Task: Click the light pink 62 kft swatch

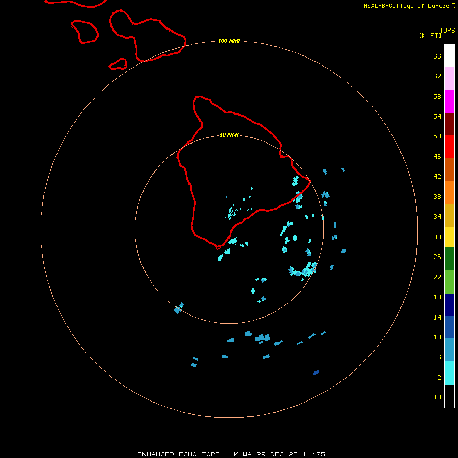Action: tap(449, 78)
